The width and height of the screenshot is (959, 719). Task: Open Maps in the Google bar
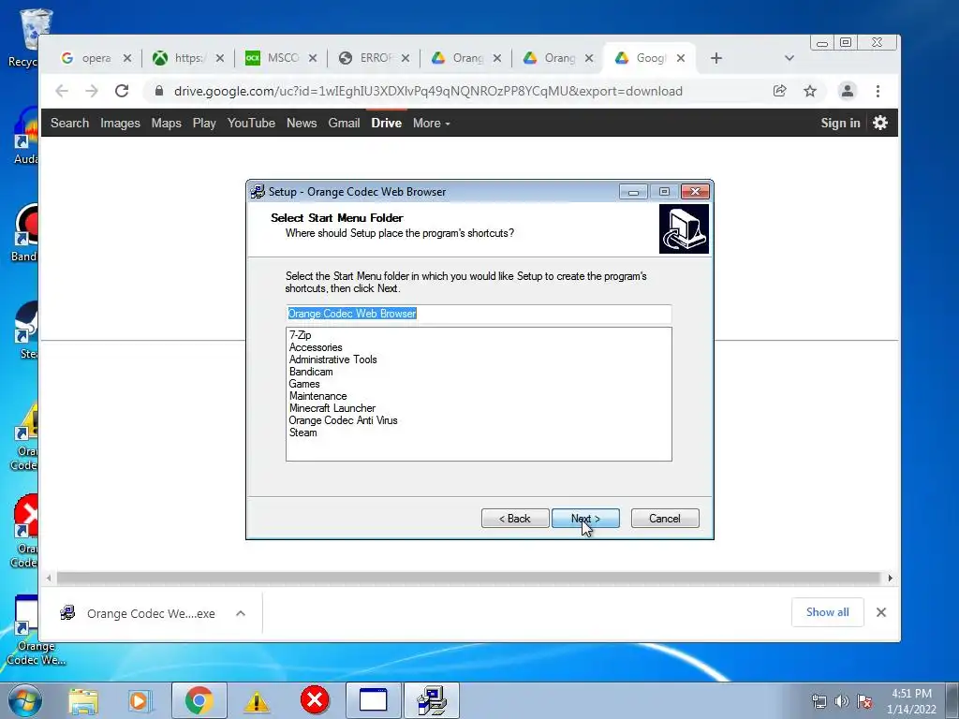pos(167,123)
